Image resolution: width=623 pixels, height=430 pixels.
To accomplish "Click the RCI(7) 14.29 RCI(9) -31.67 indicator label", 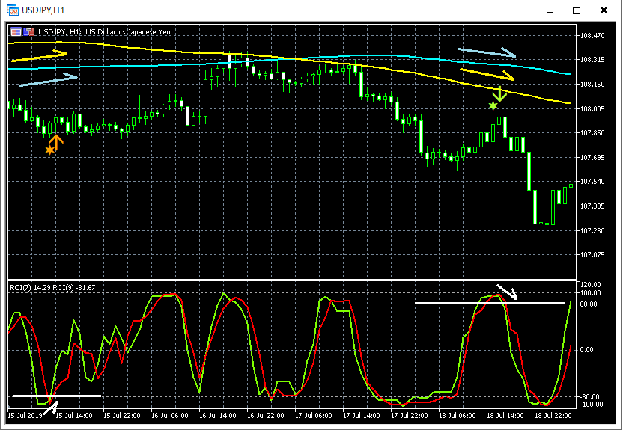I will [52, 288].
